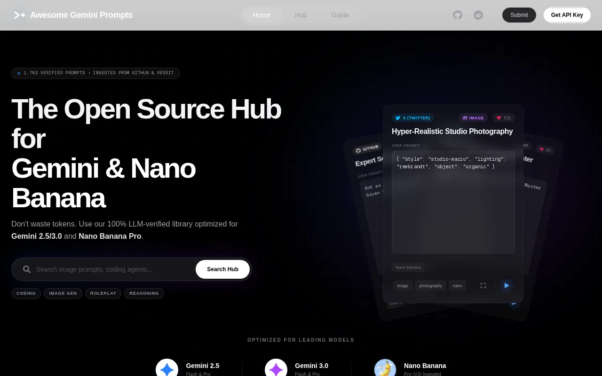Click the X (Twitter) source badge

coord(412,118)
